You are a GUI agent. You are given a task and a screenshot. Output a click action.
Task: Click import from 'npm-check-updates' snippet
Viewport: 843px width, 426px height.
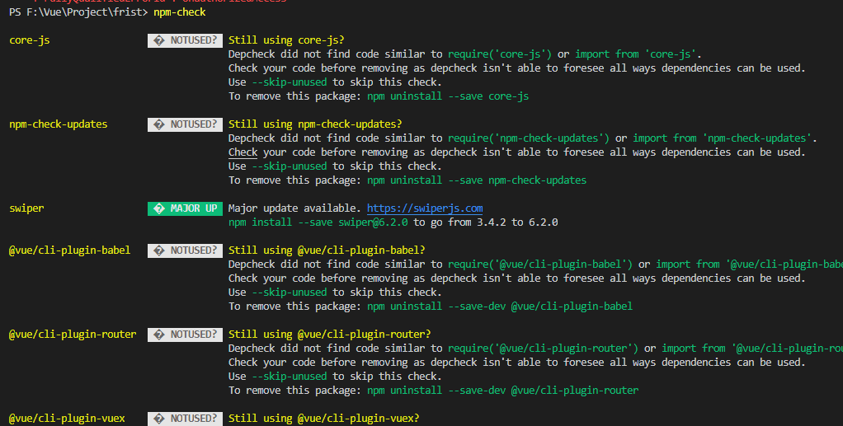pos(722,138)
